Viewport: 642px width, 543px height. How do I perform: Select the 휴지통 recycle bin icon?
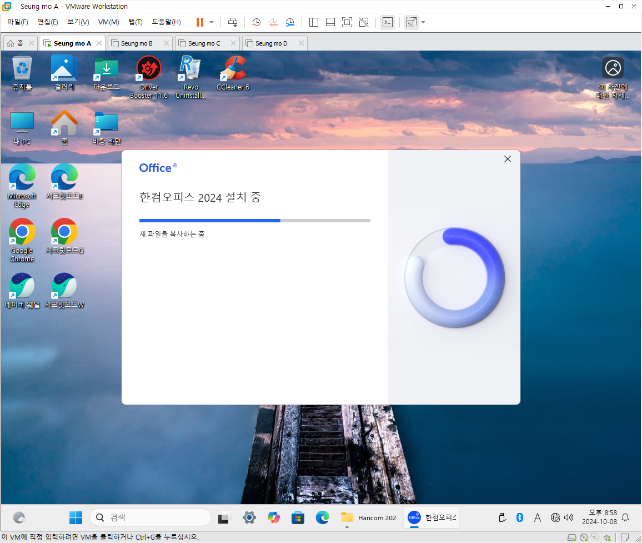click(x=22, y=74)
